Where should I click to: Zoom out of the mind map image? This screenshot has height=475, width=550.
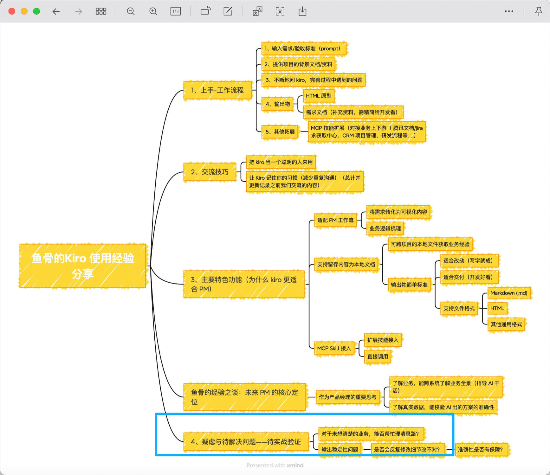tap(131, 12)
